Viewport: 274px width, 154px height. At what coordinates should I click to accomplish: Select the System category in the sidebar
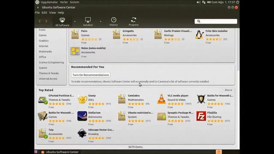point(43,68)
